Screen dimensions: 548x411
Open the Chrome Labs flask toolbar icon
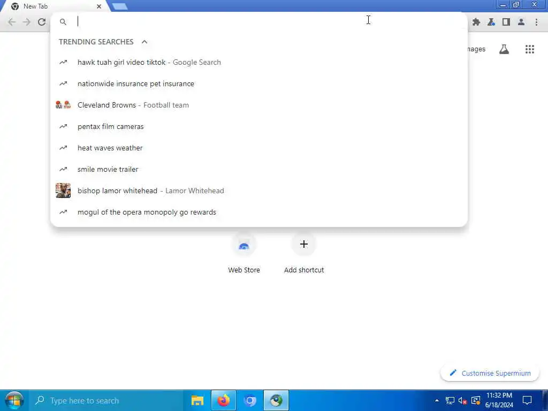[x=491, y=22]
